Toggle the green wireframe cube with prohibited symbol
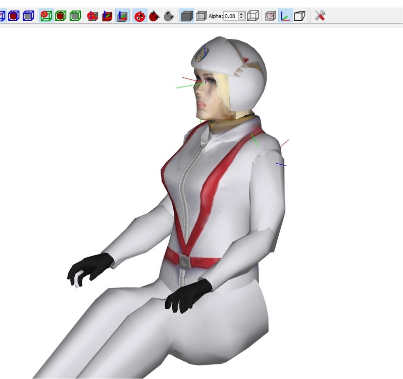 tap(46, 16)
